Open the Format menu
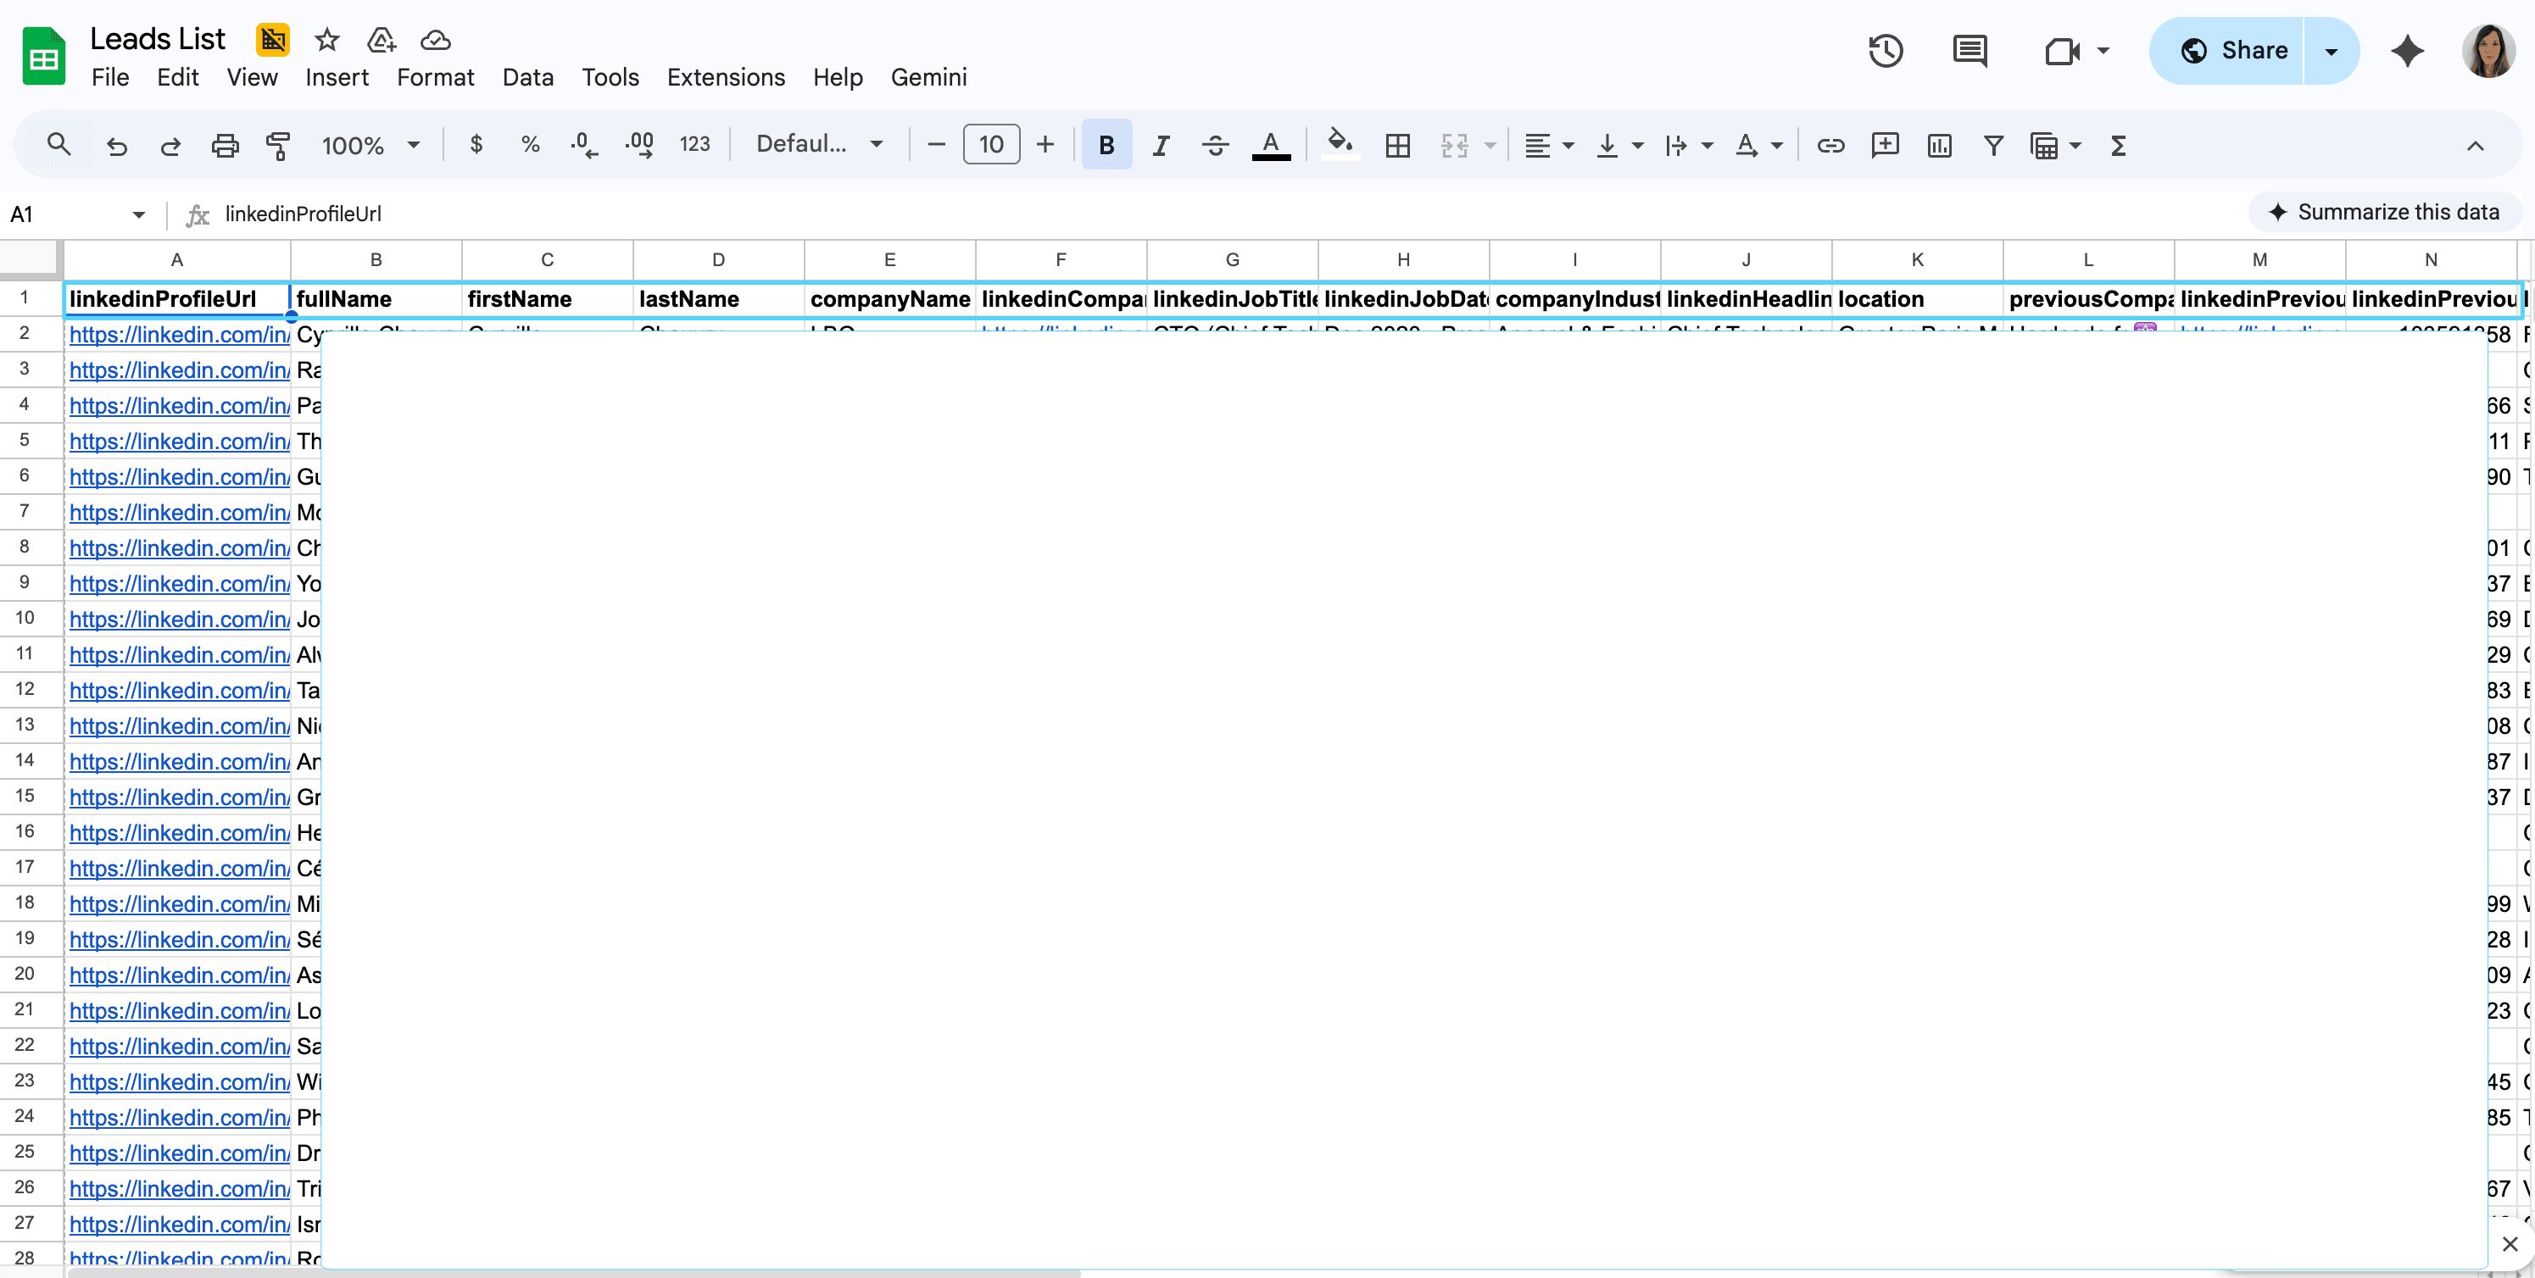 [436, 78]
